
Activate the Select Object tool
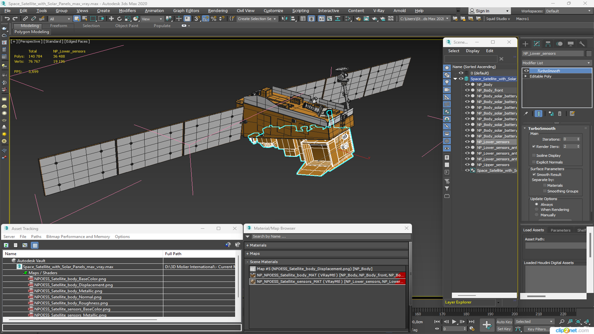point(77,19)
